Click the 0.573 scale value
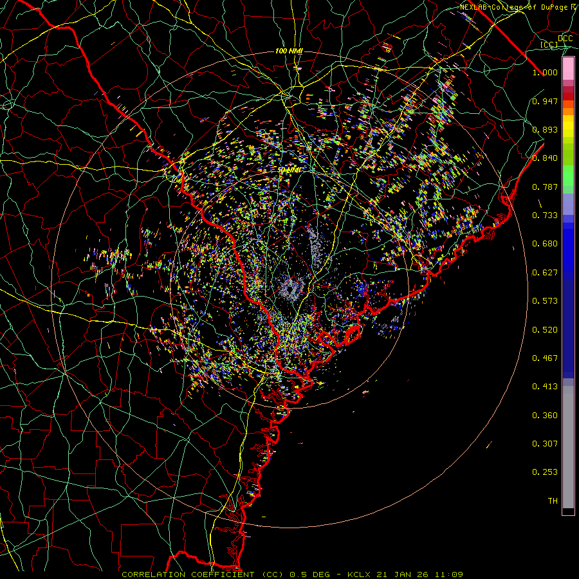The height and width of the screenshot is (579, 579). coord(545,301)
